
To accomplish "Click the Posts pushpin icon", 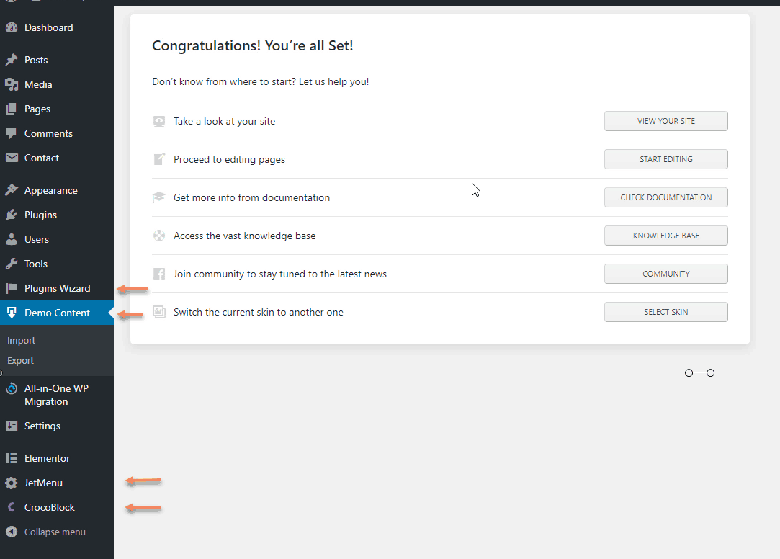I will coord(12,61).
